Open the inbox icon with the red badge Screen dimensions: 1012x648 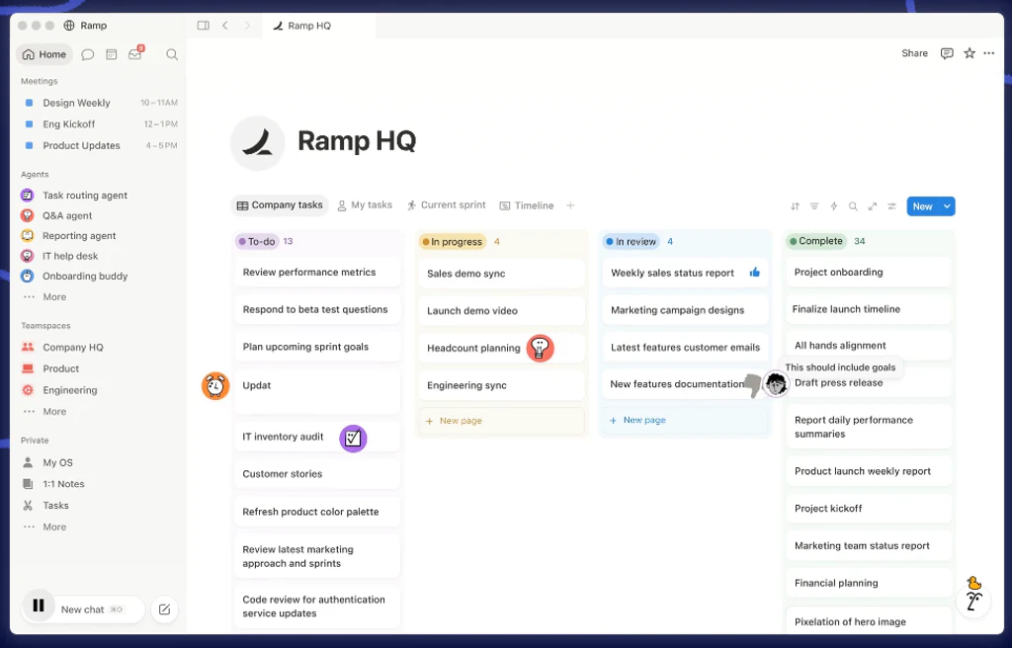pos(134,54)
